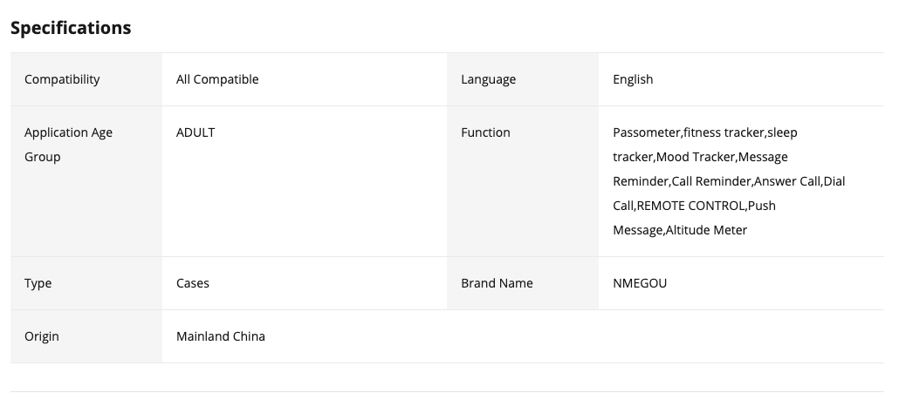Select the Origin label cell
899x393 pixels.
pyautogui.click(x=42, y=336)
